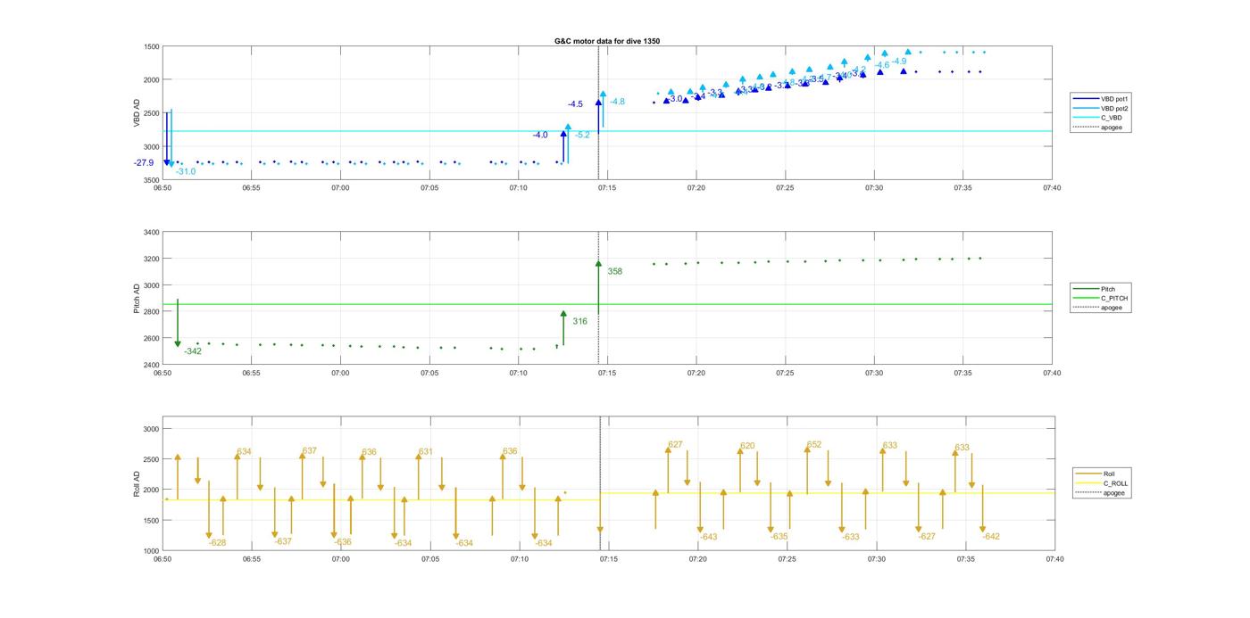The image size is (1250, 618).
Task: Click the title 'G&C motor data for dive 1350'
Action: (x=607, y=41)
